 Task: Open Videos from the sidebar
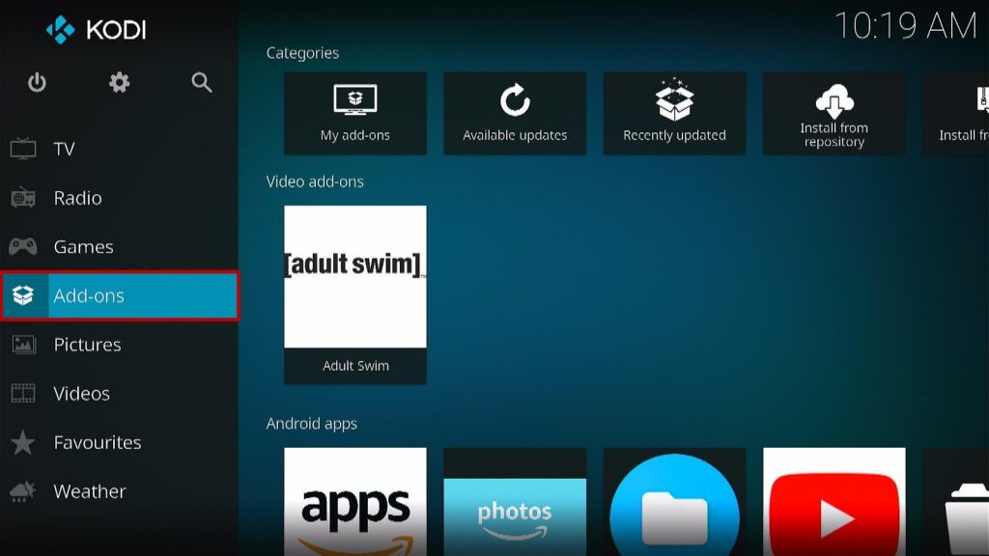(119, 394)
